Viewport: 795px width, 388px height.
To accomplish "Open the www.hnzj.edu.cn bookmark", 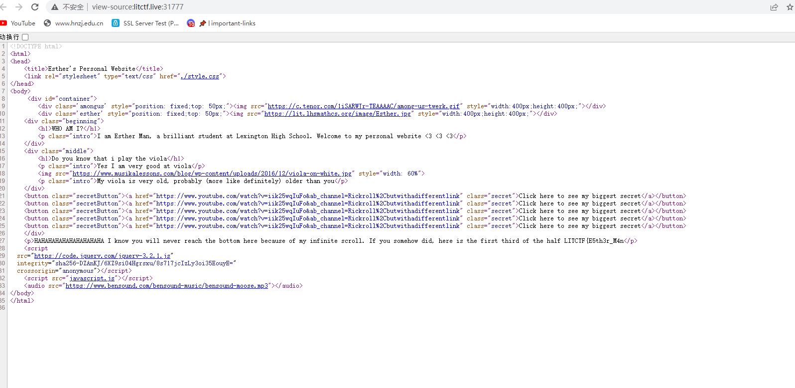I will (x=74, y=23).
